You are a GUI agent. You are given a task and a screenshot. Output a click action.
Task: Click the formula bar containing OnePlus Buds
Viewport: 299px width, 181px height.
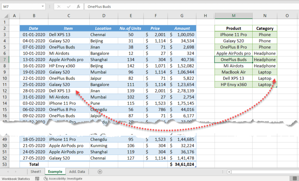192,7
